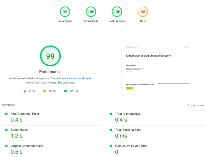The width and height of the screenshot is (206, 157).
Task: Open the 'performance score is calculated' link
Action: pos(74,78)
